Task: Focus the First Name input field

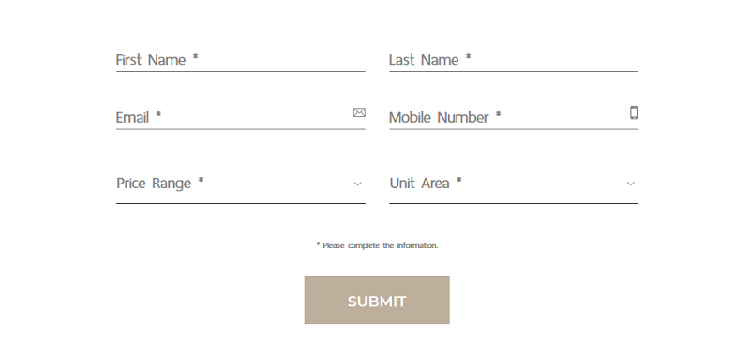Action: point(241,60)
